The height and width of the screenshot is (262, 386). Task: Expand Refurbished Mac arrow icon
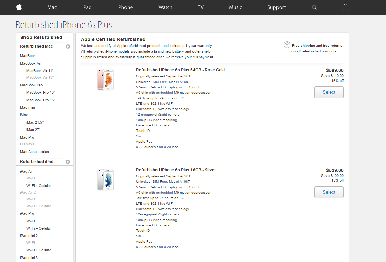pyautogui.click(x=68, y=46)
